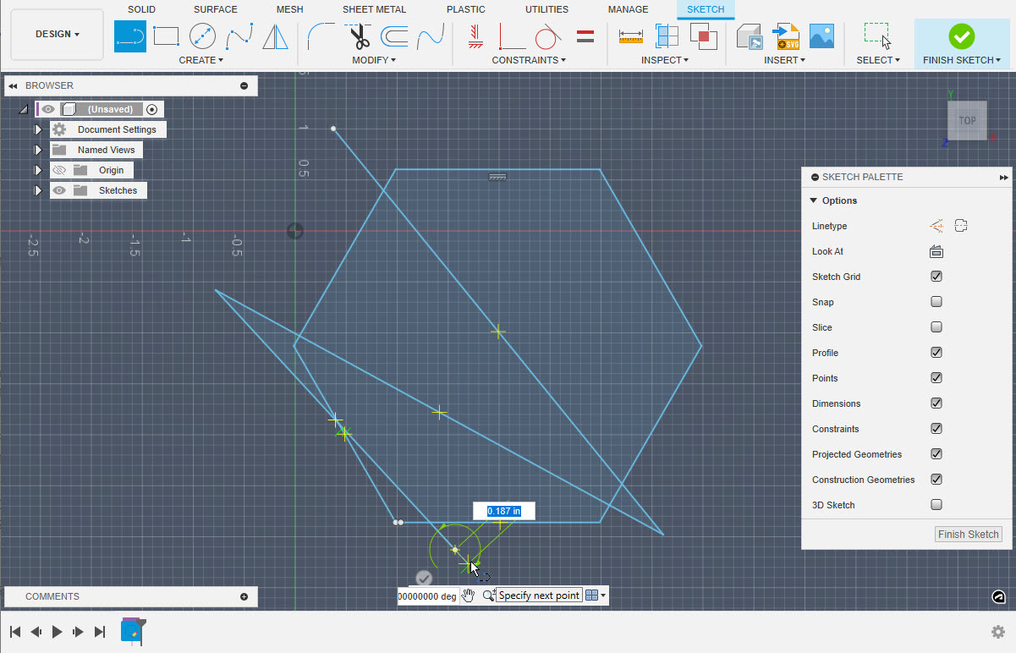Select the 2-Point Rectangle tool

(x=166, y=36)
